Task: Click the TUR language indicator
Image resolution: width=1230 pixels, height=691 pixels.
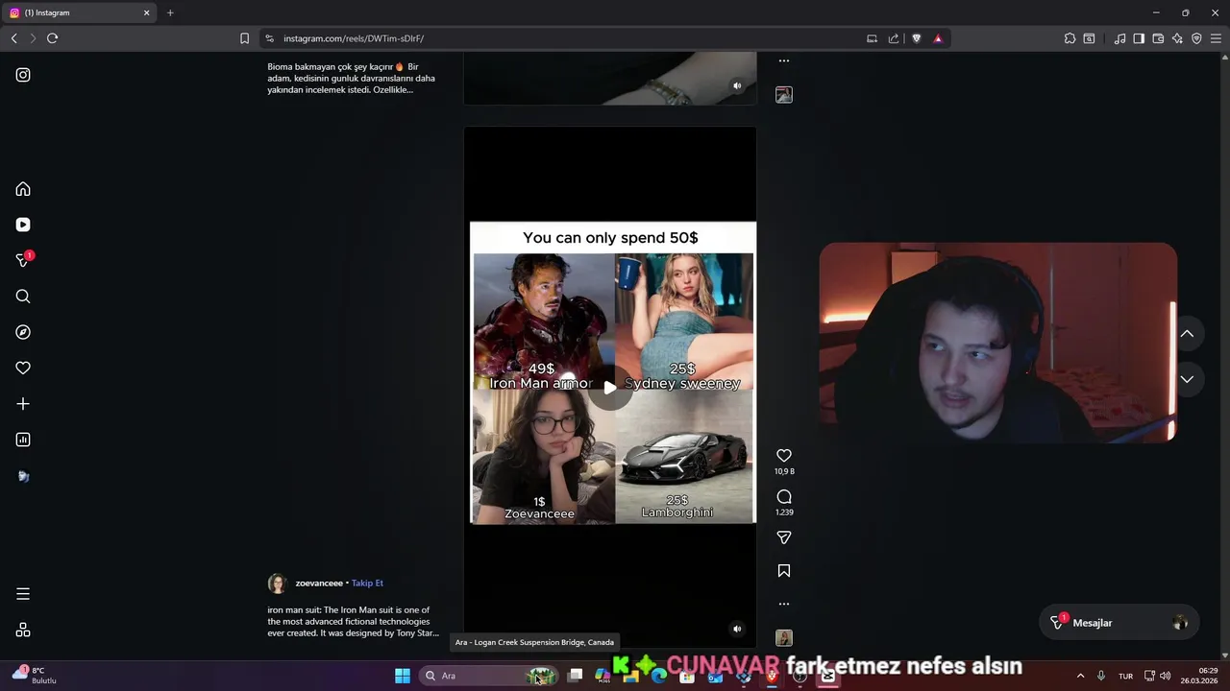Action: 1125,676
